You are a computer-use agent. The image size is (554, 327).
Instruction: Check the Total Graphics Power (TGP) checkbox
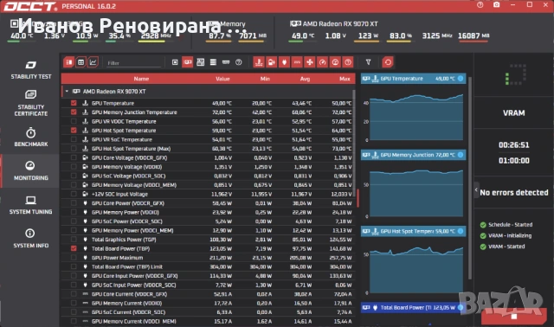coord(74,240)
